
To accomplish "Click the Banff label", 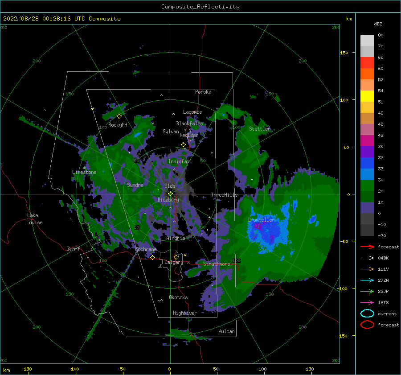I will (x=74, y=249).
